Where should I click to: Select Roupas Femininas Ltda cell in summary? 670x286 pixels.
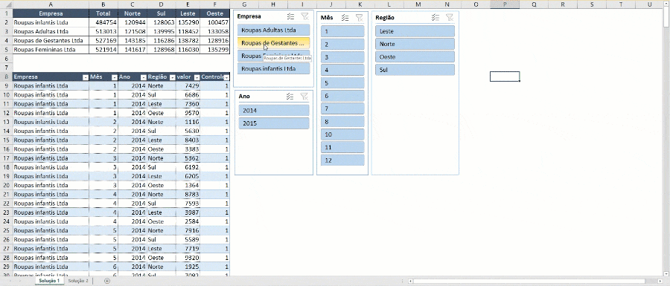51,50
